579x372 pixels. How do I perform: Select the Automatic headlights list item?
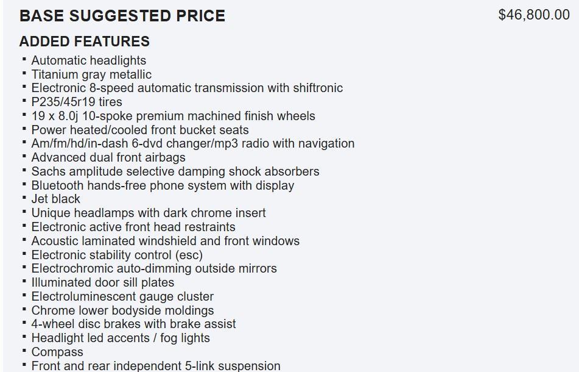pos(89,60)
